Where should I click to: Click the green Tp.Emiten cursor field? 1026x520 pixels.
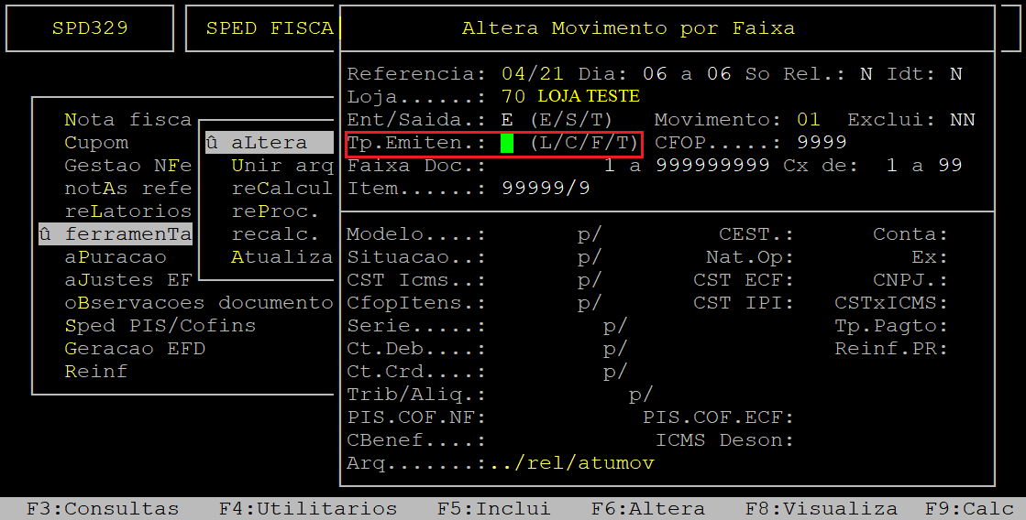507,143
